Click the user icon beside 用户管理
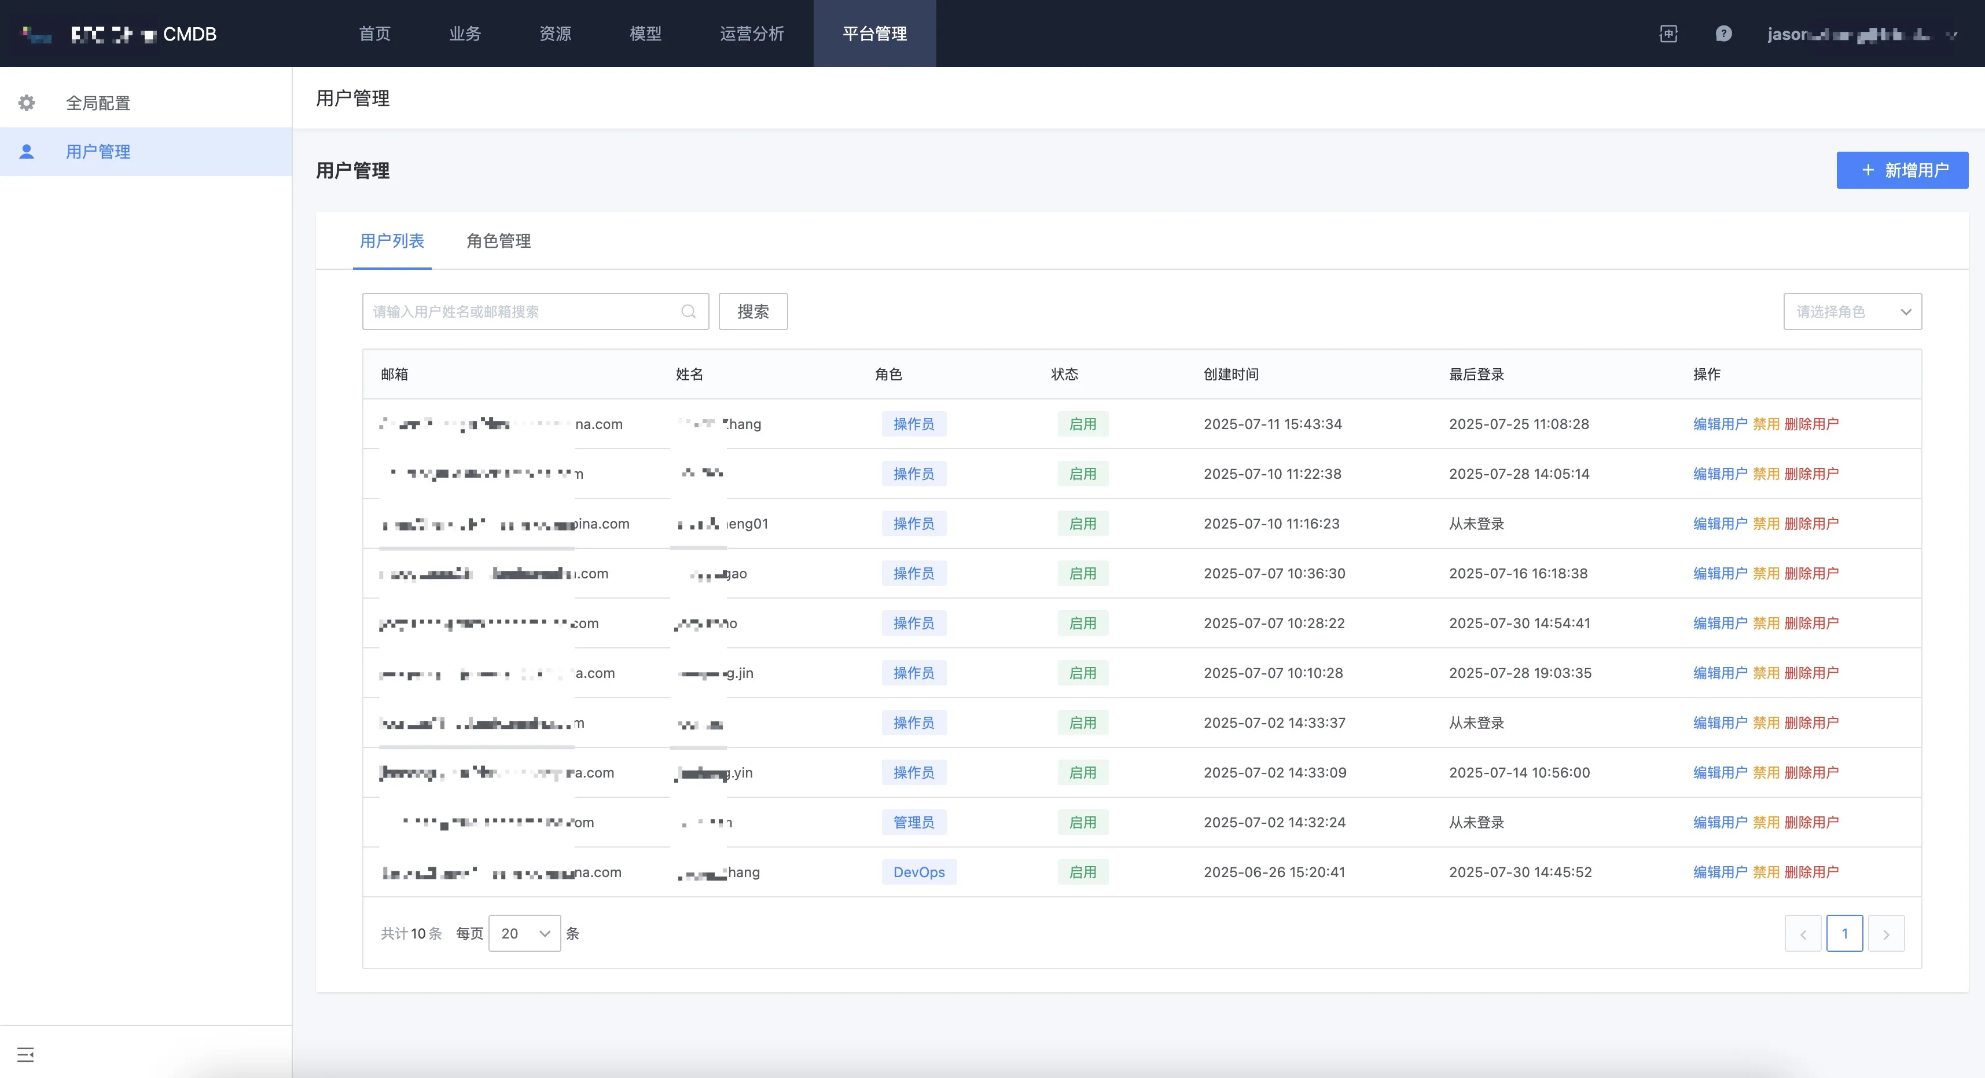 (27, 152)
